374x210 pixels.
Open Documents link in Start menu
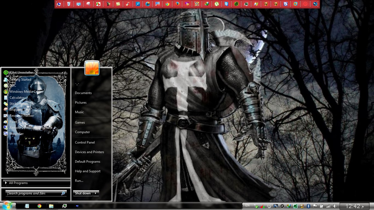pos(83,93)
